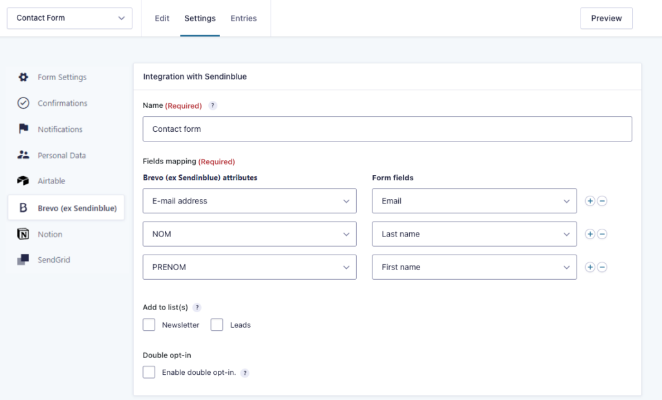Open the Last name form field dropdown

(474, 234)
